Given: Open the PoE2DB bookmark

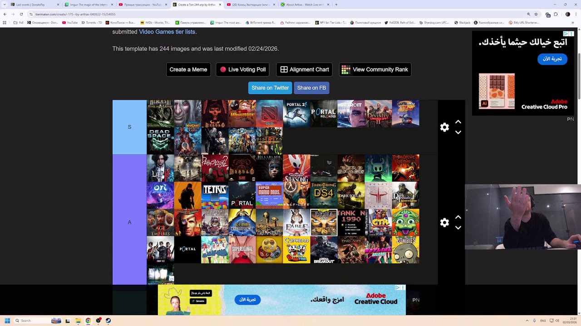Looking at the screenshot, I should click(x=399, y=22).
